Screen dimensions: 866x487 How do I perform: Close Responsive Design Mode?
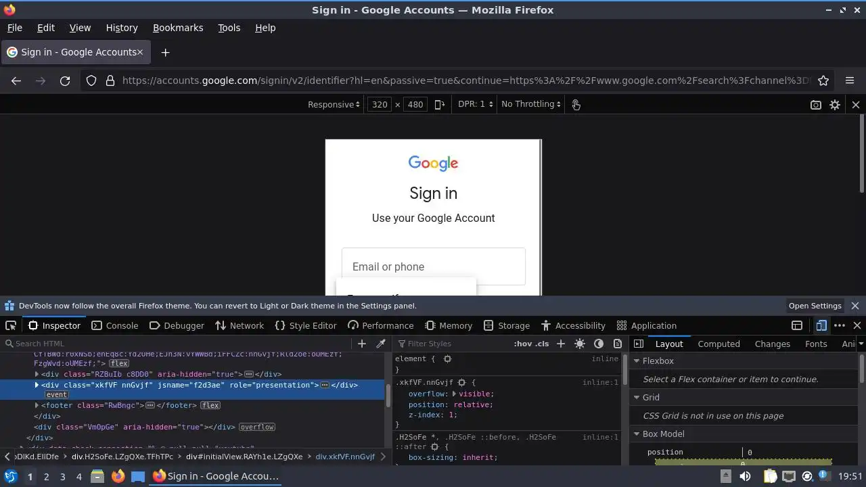pos(856,105)
